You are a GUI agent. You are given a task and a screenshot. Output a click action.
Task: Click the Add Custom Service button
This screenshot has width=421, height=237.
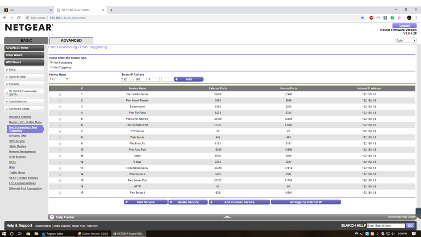click(x=239, y=202)
